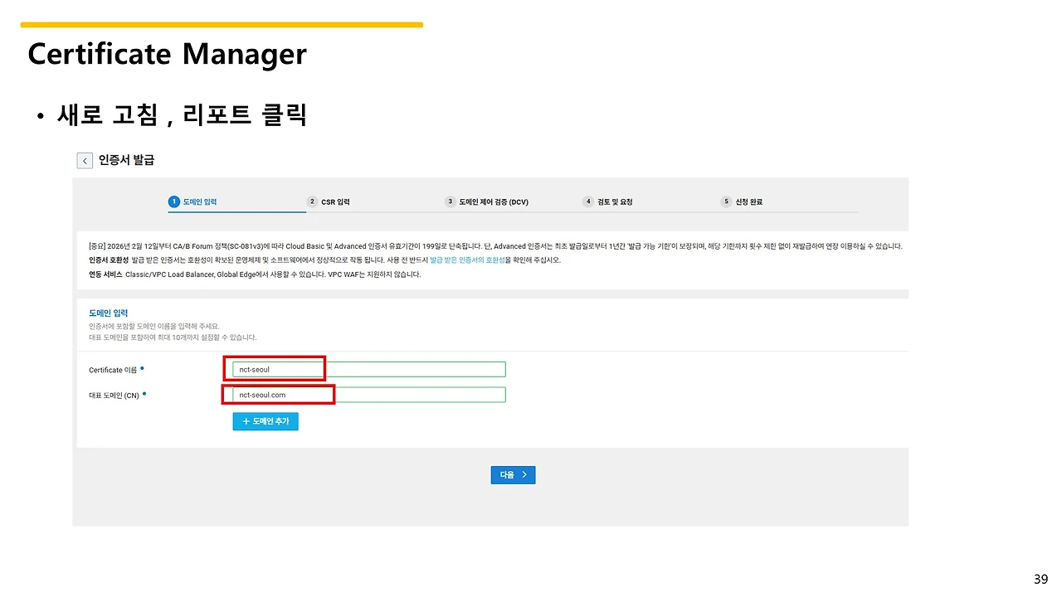Click the step 4 circle icon
The height and width of the screenshot is (597, 1062).
(x=587, y=201)
